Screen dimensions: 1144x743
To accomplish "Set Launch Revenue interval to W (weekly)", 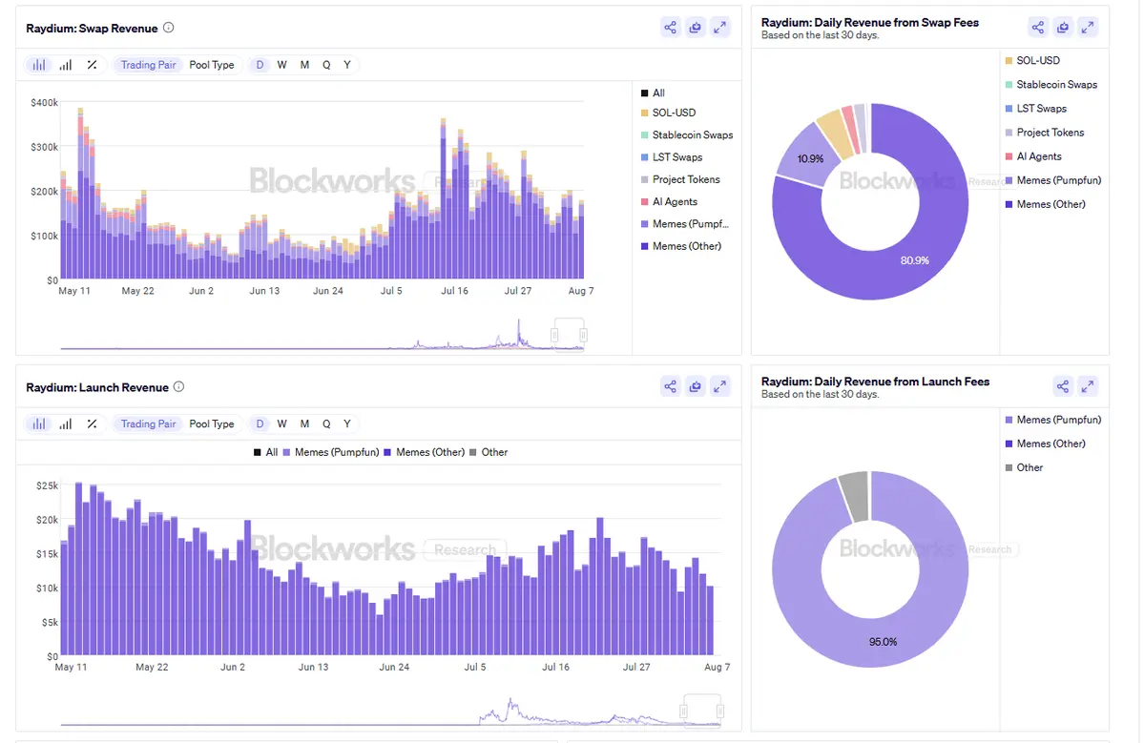I will pos(281,423).
